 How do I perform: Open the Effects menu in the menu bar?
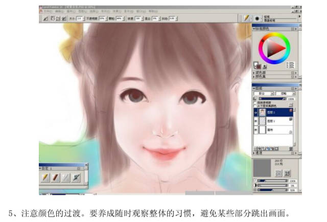[x=117, y=11]
